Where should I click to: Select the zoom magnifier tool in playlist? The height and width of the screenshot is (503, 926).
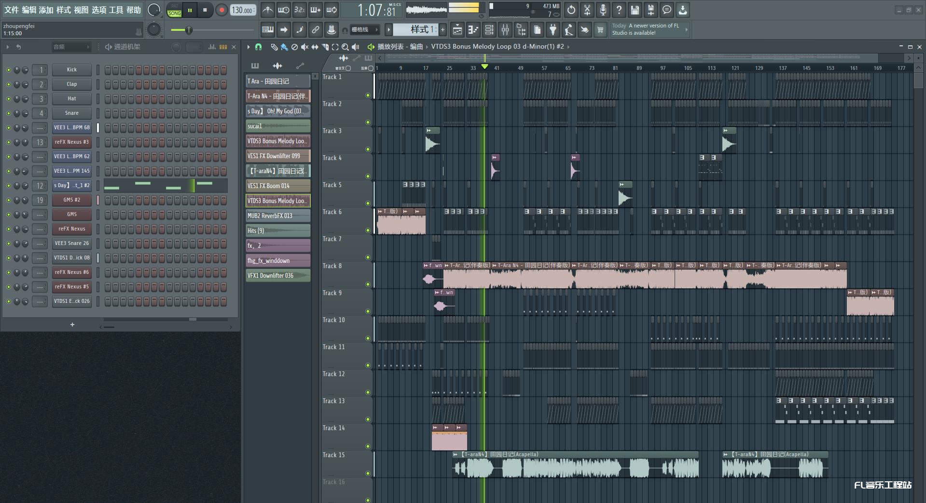coord(345,47)
